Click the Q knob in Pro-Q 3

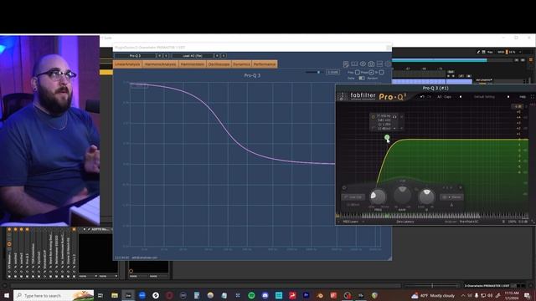426,196
